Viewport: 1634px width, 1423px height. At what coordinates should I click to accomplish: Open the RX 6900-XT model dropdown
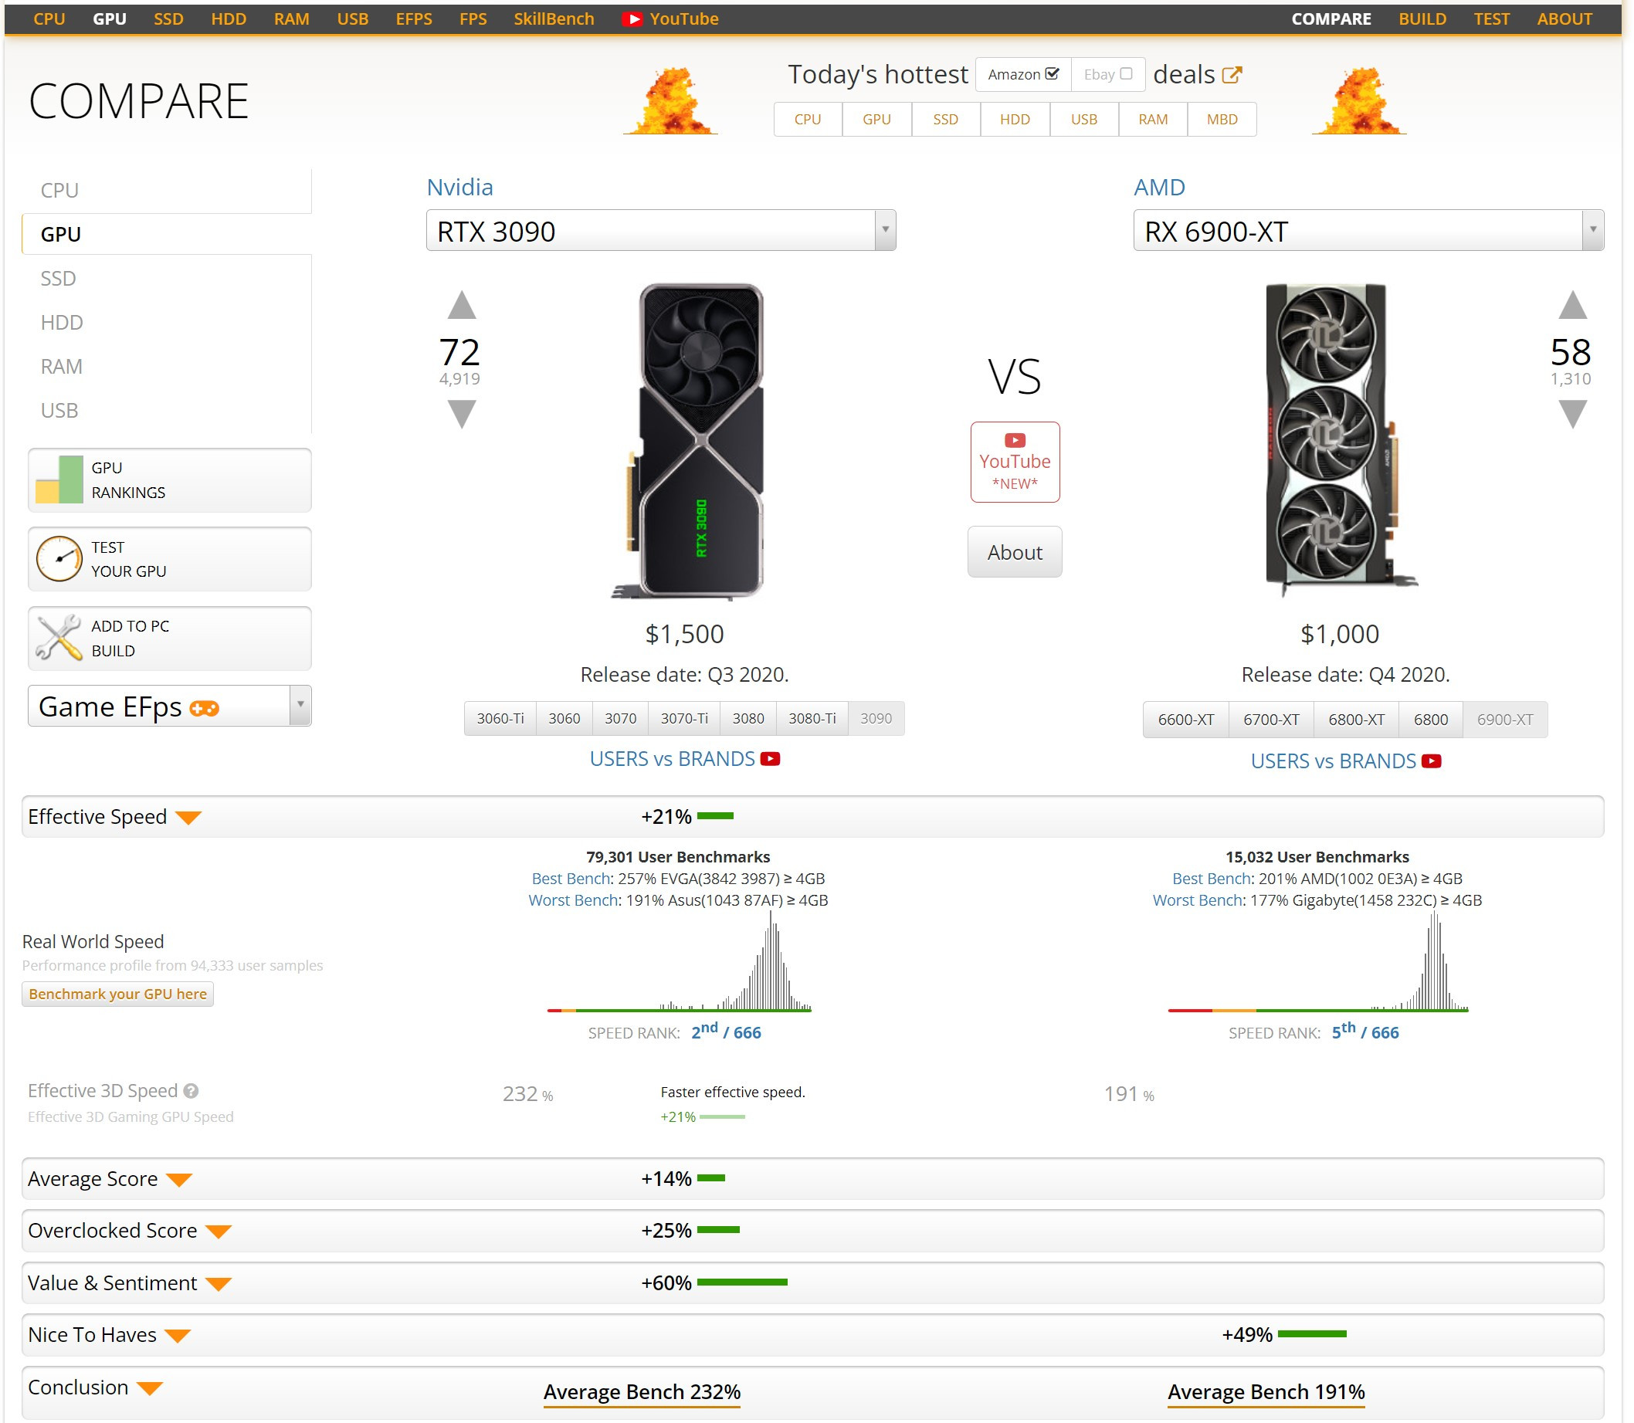(x=1369, y=231)
